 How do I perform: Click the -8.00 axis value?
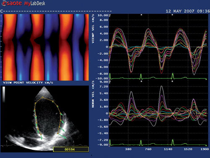[x=103, y=74]
